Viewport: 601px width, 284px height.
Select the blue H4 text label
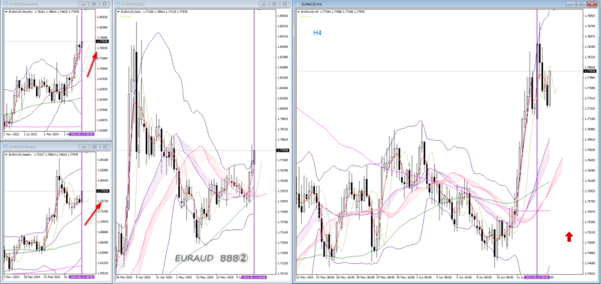click(317, 33)
